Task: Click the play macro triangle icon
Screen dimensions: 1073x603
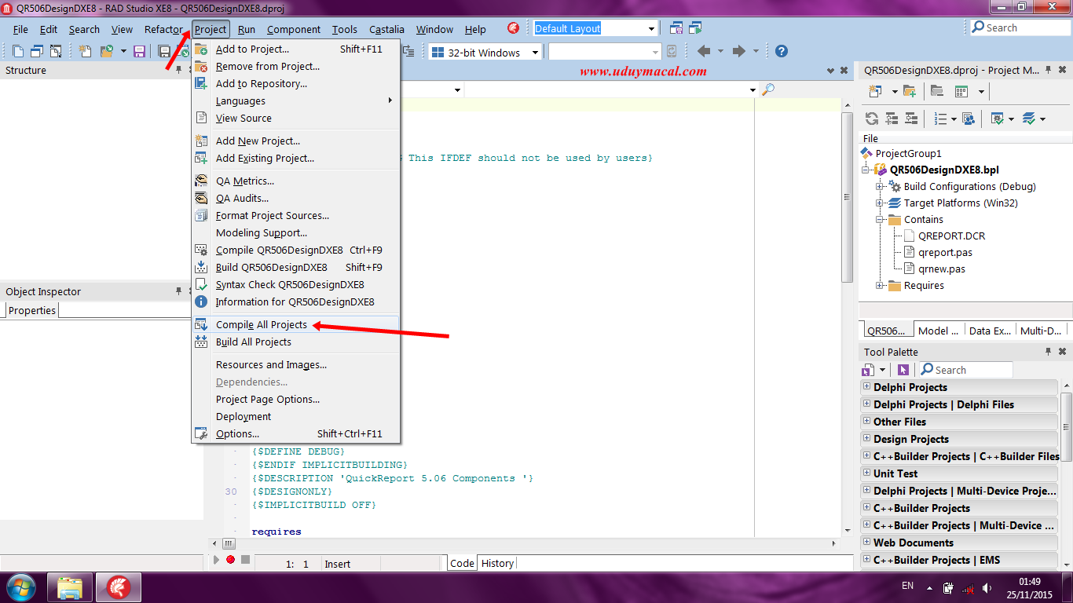Action: click(217, 560)
